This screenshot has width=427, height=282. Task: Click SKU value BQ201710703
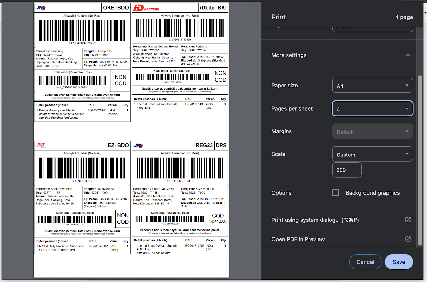click(x=195, y=246)
